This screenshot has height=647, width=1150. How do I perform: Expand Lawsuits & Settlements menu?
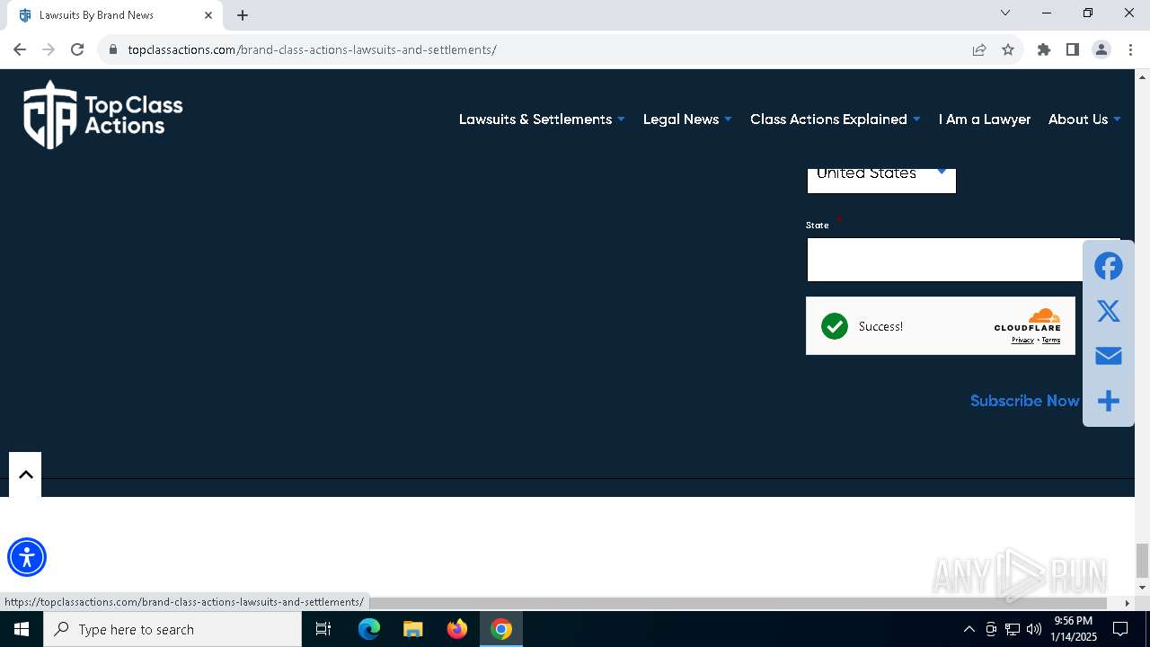[542, 119]
